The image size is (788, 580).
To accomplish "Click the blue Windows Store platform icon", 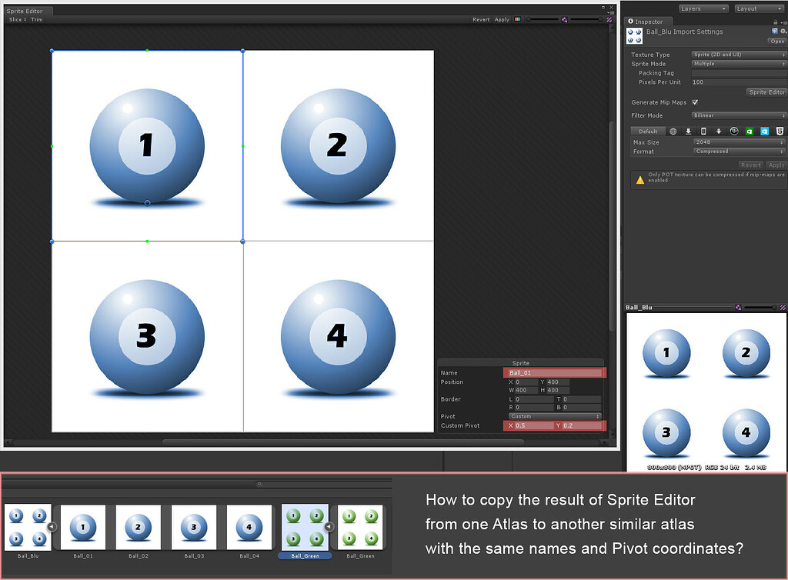I will [x=764, y=132].
